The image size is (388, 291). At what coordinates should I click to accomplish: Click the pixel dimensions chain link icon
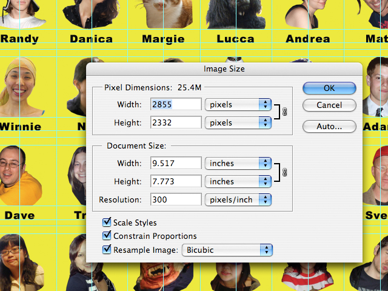coord(284,112)
